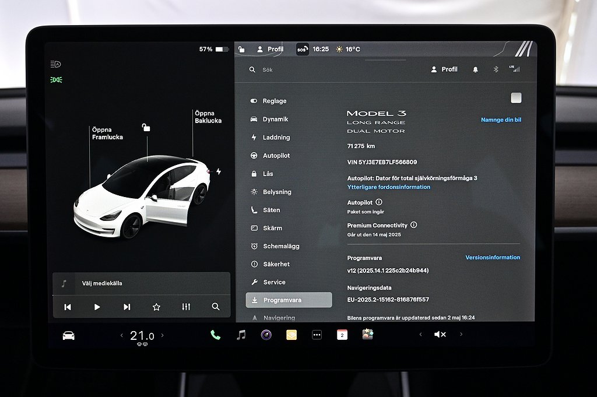The image size is (597, 397).
Task: Open Bluetooth settings icon
Action: tap(496, 69)
